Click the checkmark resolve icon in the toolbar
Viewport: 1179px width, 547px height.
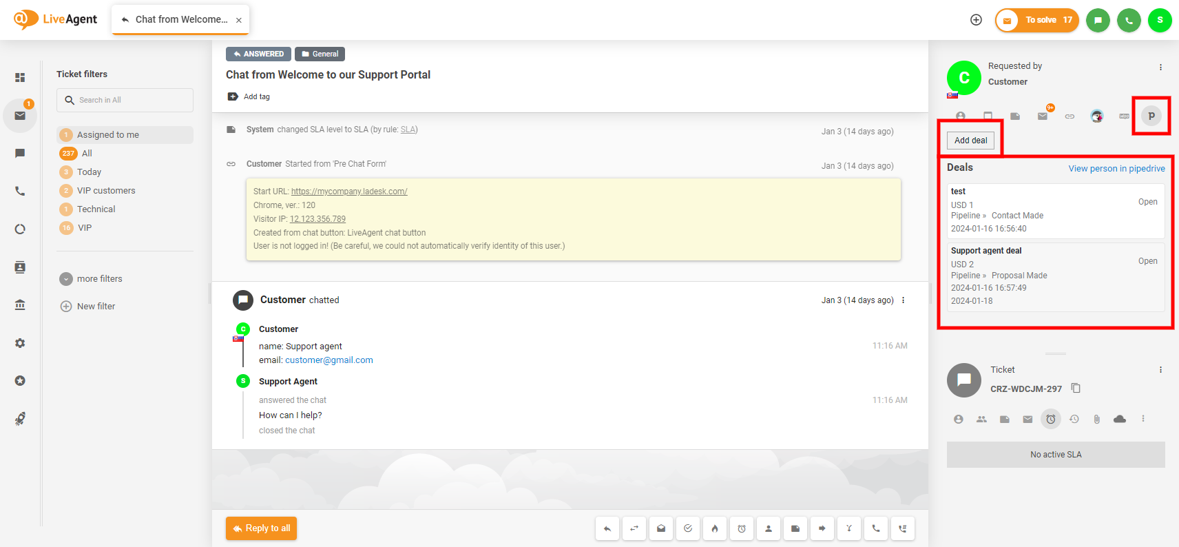pos(688,528)
